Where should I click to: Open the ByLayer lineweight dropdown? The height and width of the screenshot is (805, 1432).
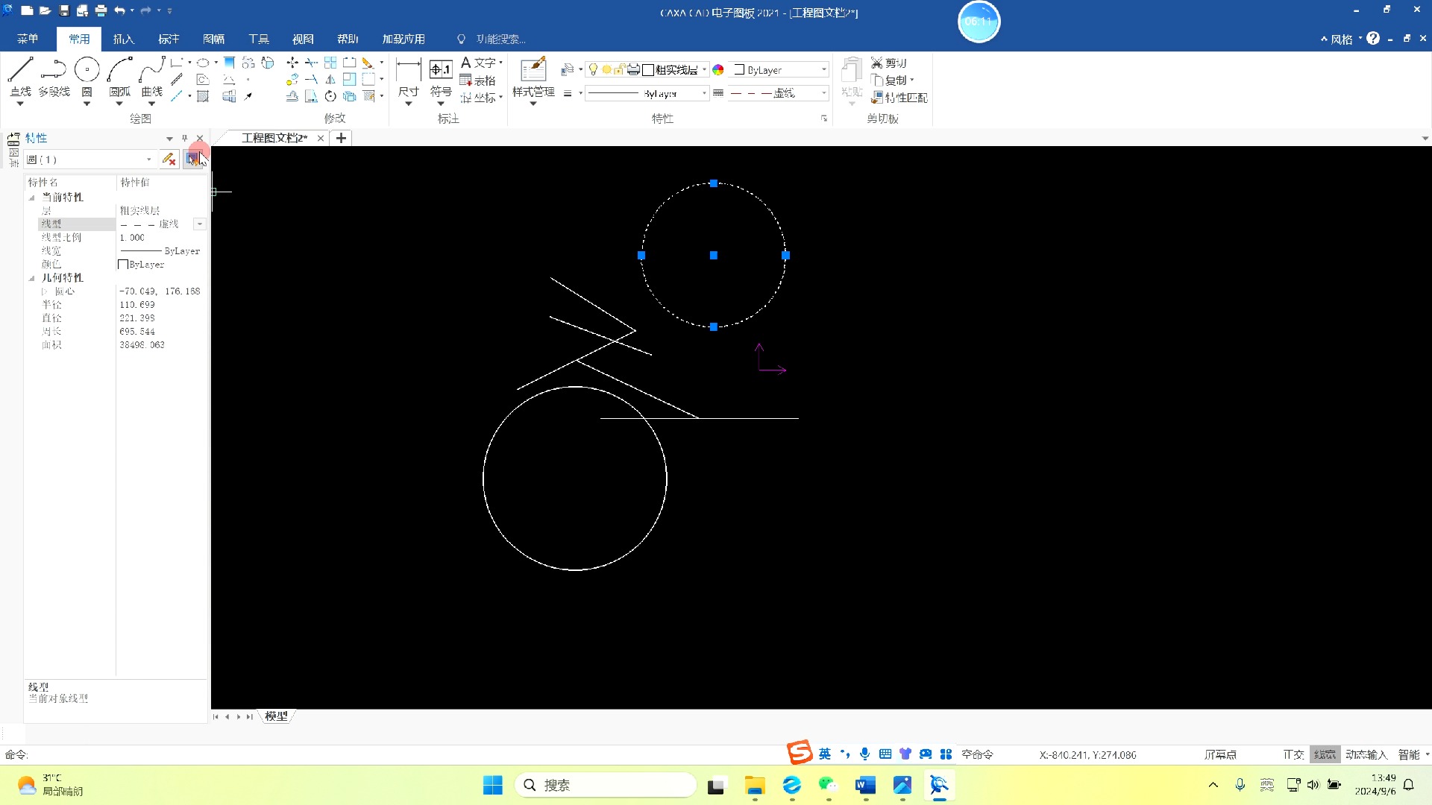[x=704, y=93]
